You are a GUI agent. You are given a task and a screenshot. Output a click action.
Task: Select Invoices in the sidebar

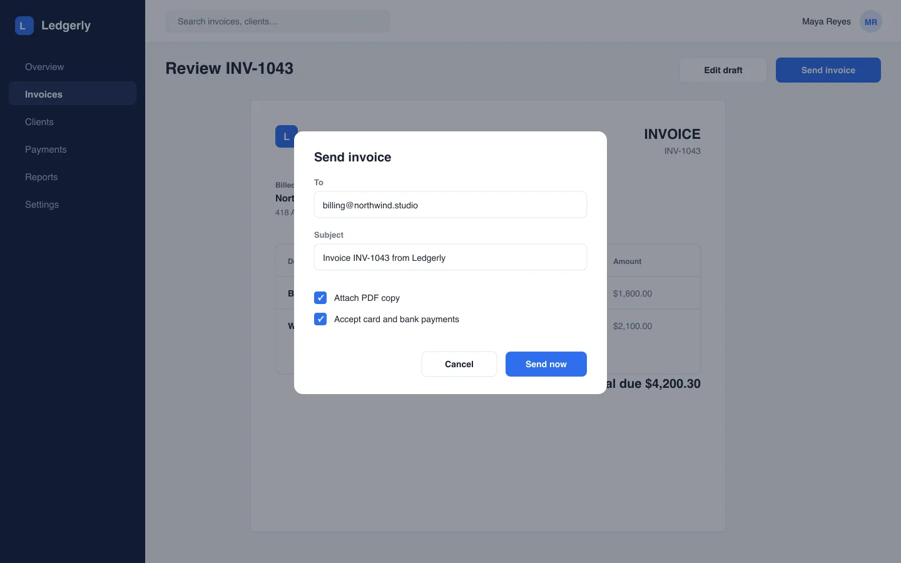tap(73, 94)
